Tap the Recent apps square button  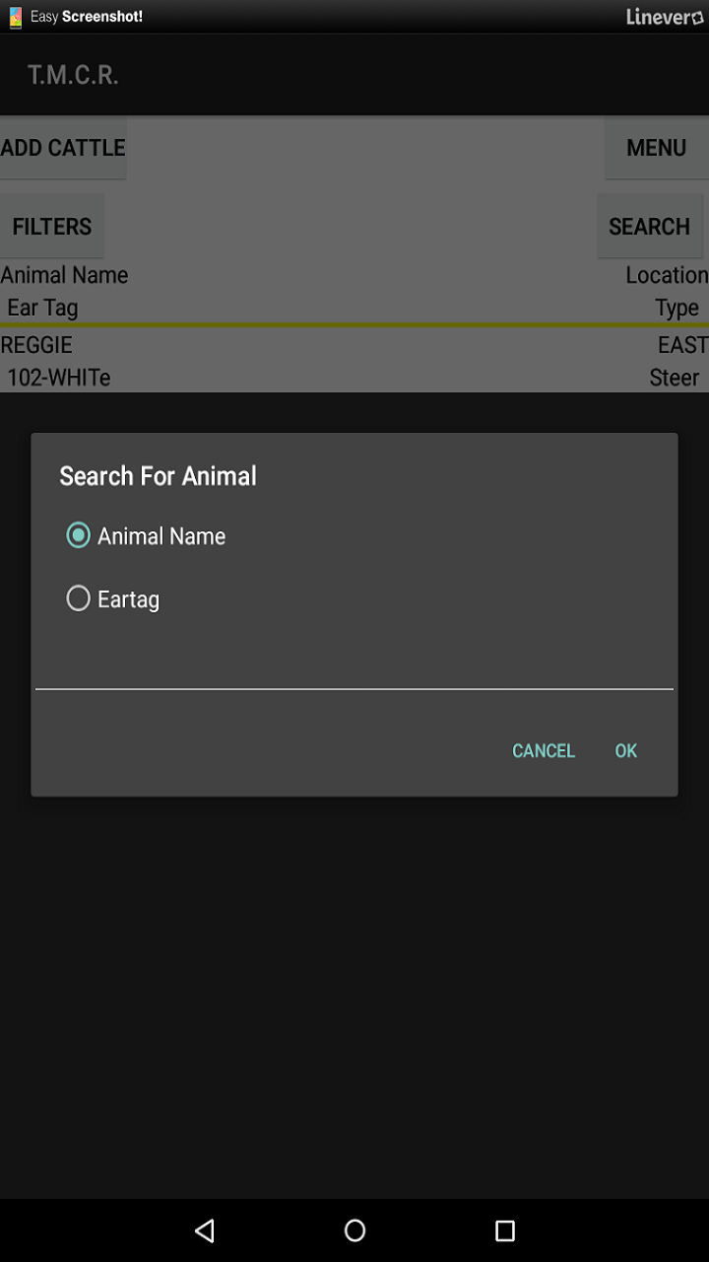504,1229
